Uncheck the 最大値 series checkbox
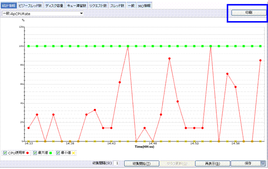 (x=35, y=153)
